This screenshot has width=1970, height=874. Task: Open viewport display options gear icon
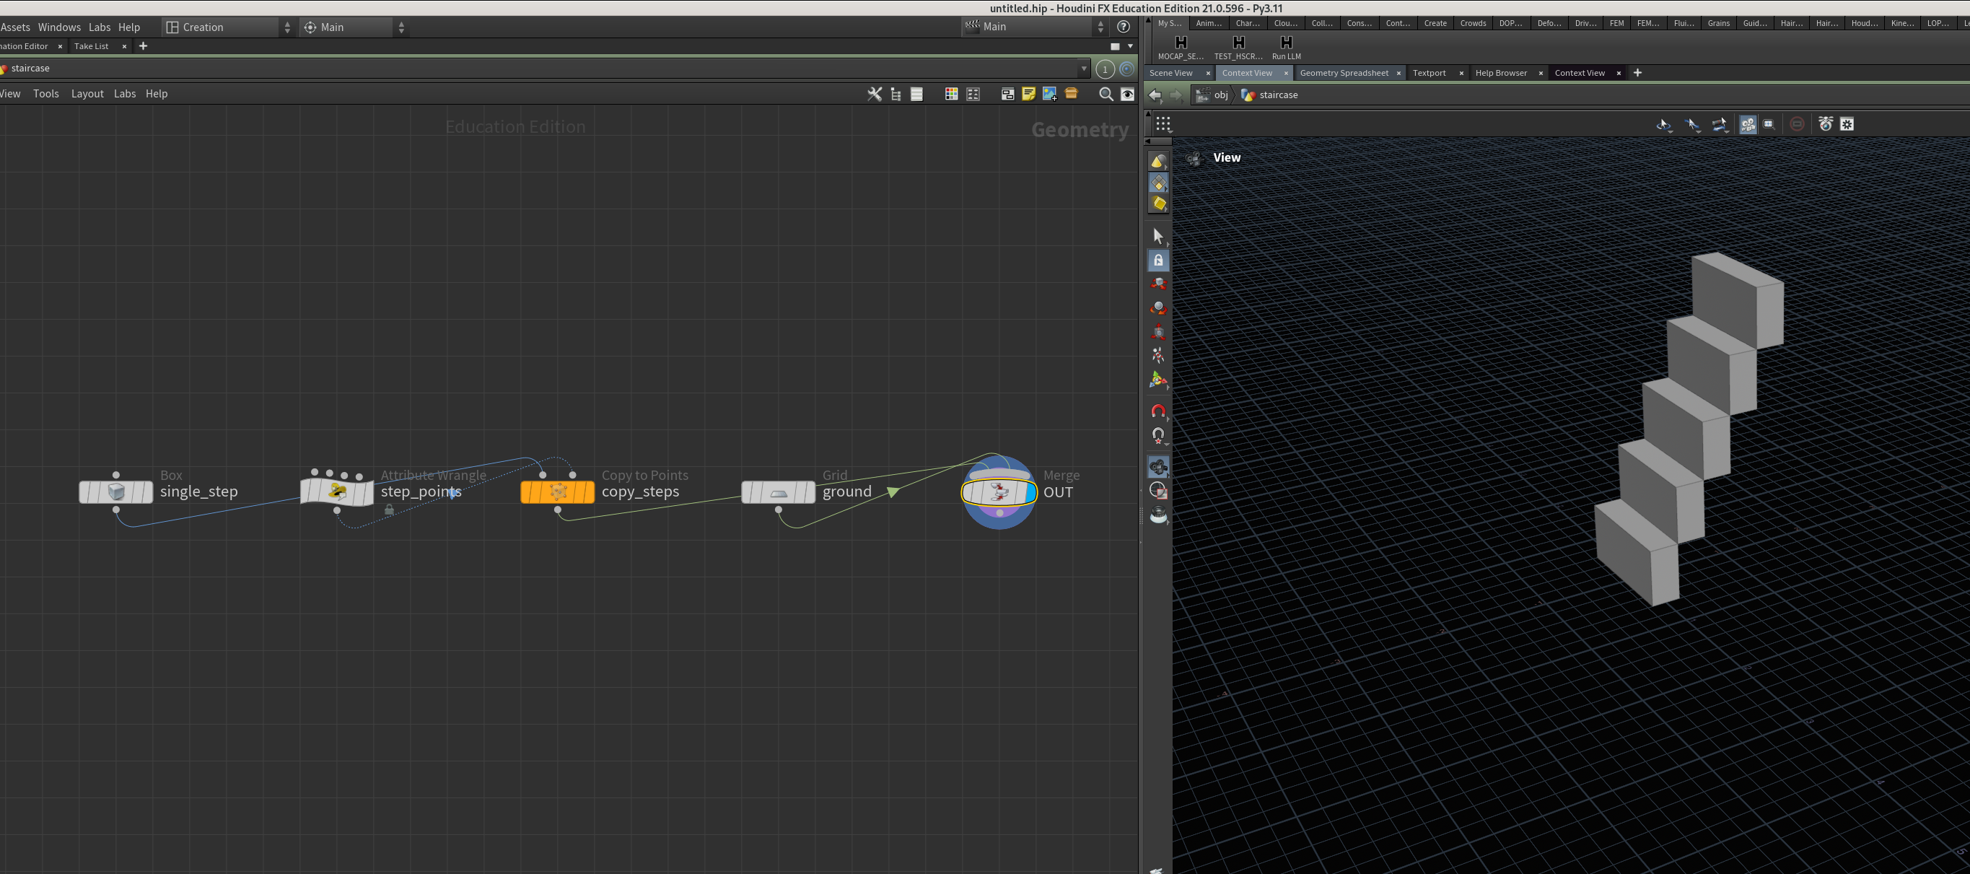tap(1847, 125)
